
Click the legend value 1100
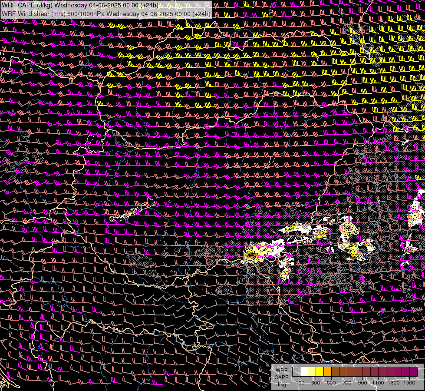378,383
